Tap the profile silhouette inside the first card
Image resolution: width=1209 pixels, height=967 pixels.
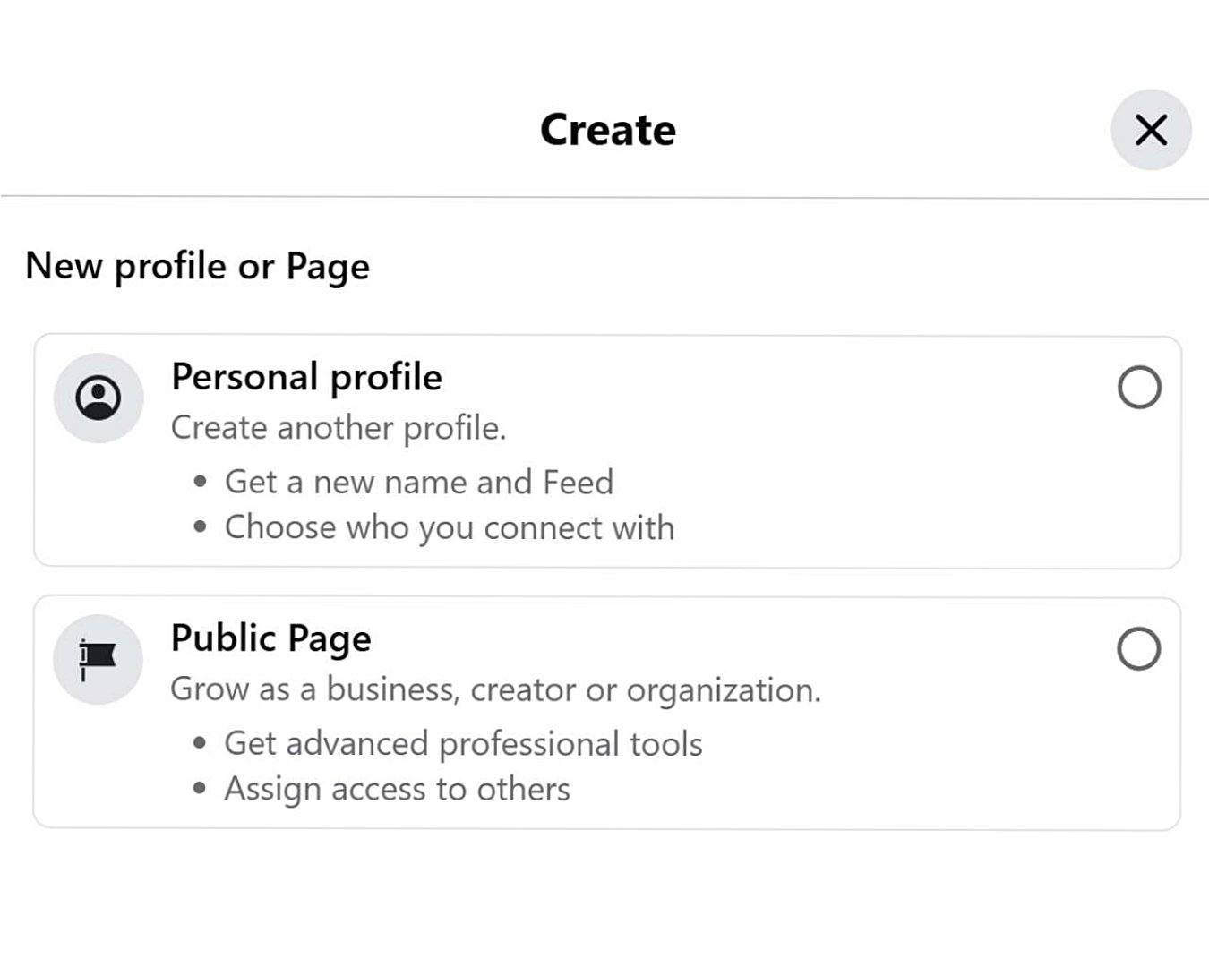(99, 398)
